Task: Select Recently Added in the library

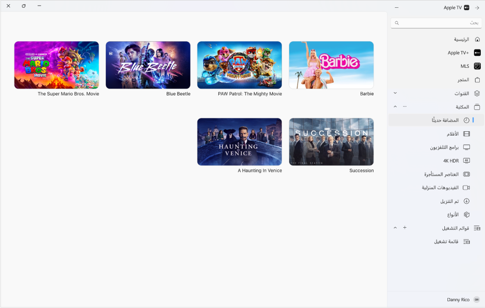Action: tap(436, 120)
